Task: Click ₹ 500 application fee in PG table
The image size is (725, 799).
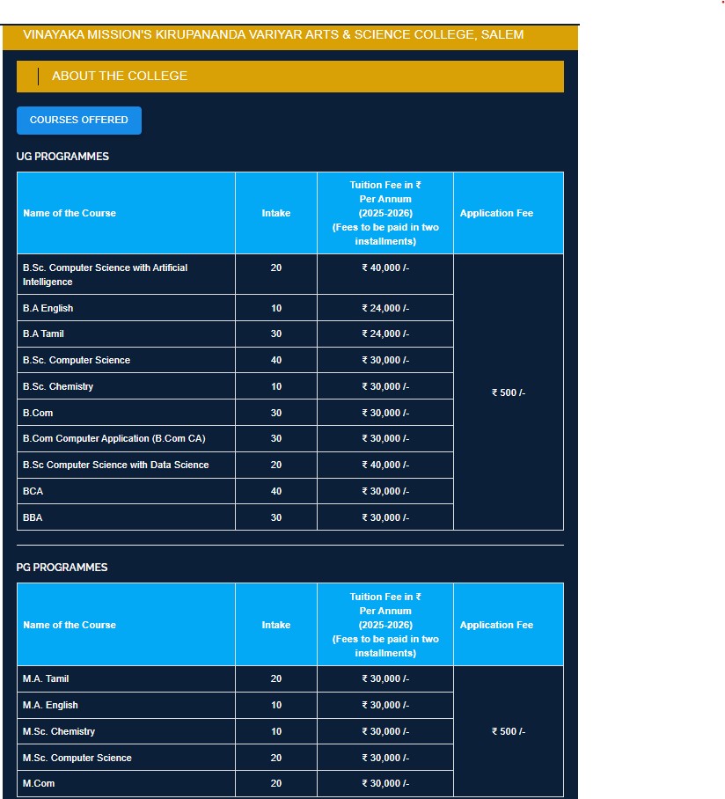Action: click(x=509, y=732)
